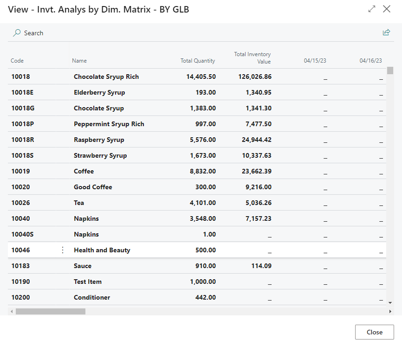Click the Total Quantity column header
Screen dimensions: 402x346
(198, 61)
